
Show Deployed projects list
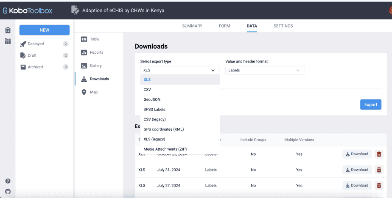pyautogui.click(x=36, y=44)
